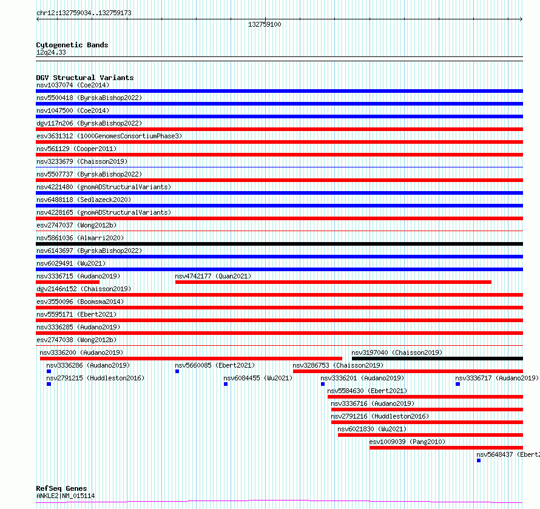Click nsv4221480 (gnomADStructuralVariants) label
Screen dimensions: 540x509
coord(104,187)
